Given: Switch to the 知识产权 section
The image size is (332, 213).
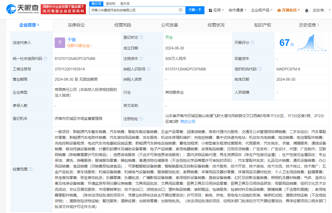Looking at the screenshot, I should pos(263,25).
